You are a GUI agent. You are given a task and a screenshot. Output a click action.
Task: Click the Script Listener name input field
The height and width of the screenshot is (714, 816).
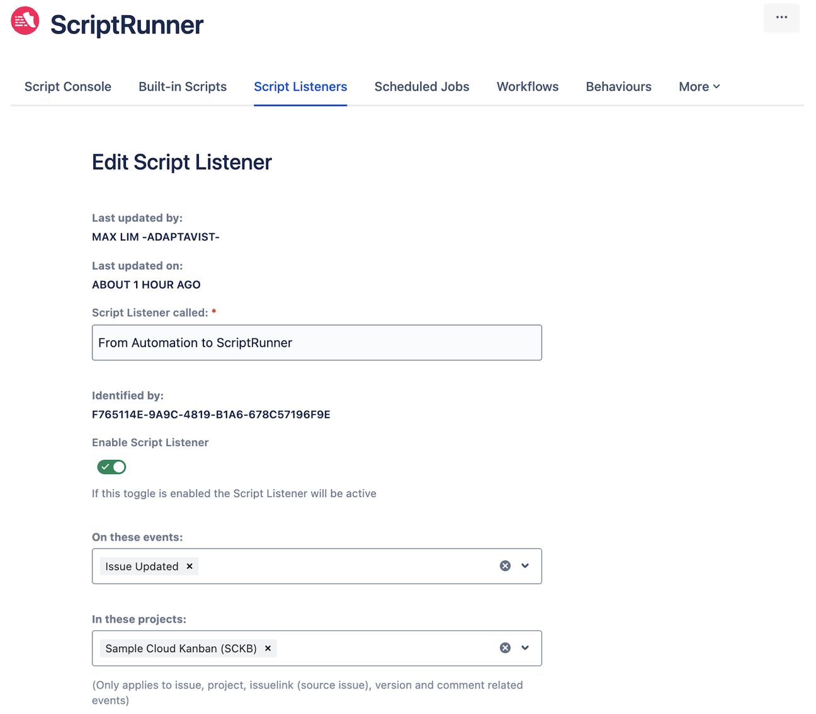click(x=317, y=342)
